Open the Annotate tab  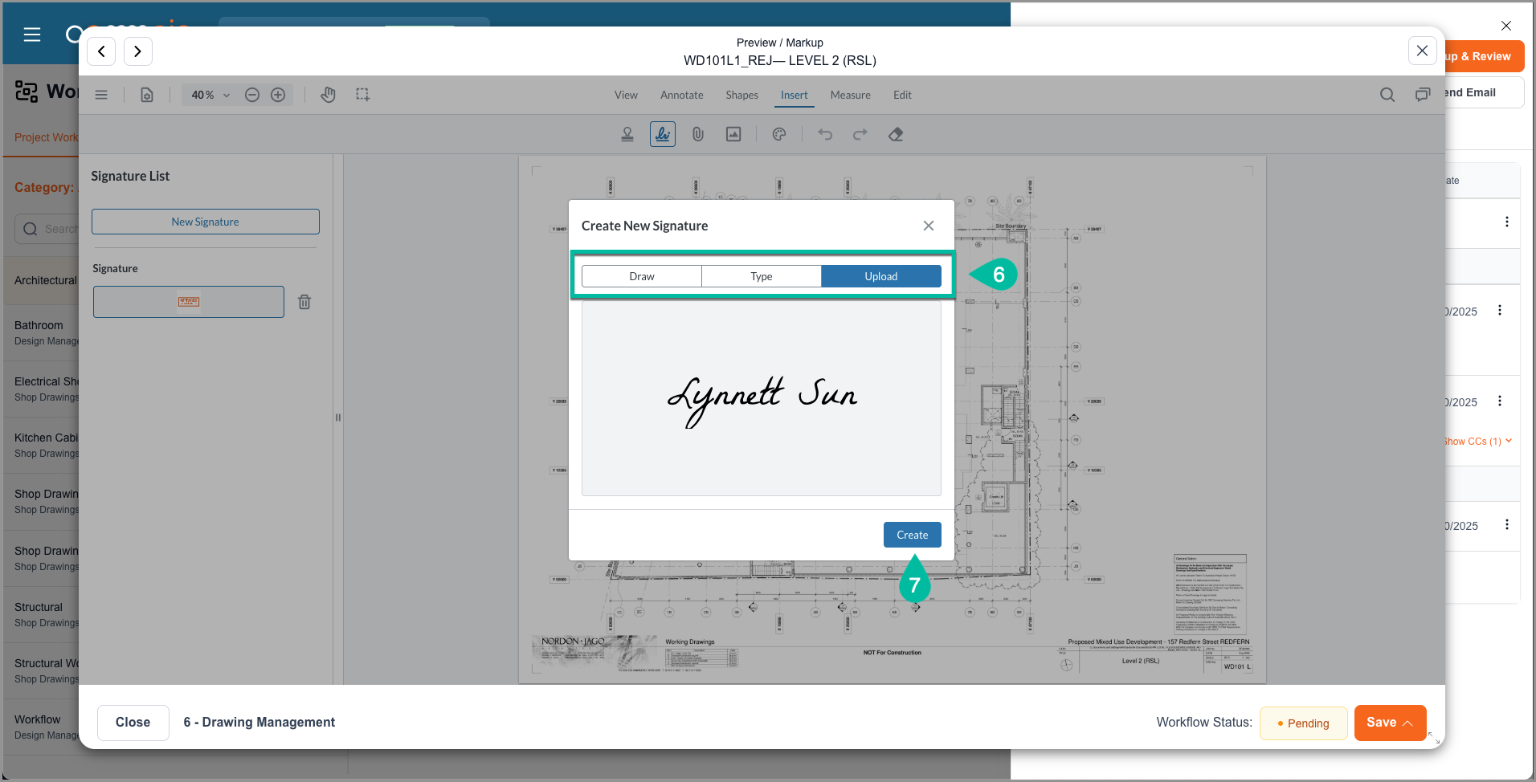681,95
